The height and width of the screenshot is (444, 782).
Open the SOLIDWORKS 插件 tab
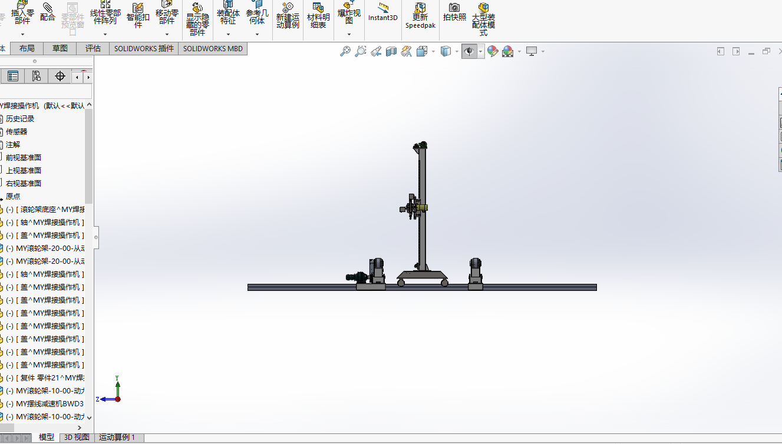pyautogui.click(x=144, y=49)
